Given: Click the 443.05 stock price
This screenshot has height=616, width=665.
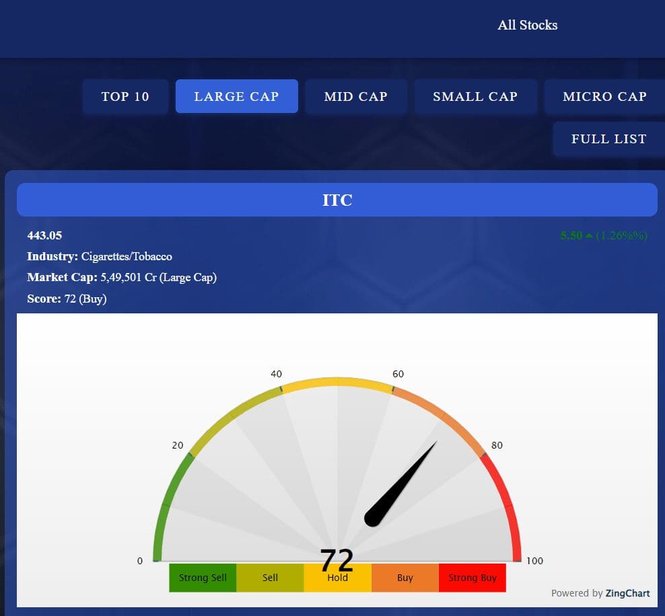Looking at the screenshot, I should tap(44, 235).
